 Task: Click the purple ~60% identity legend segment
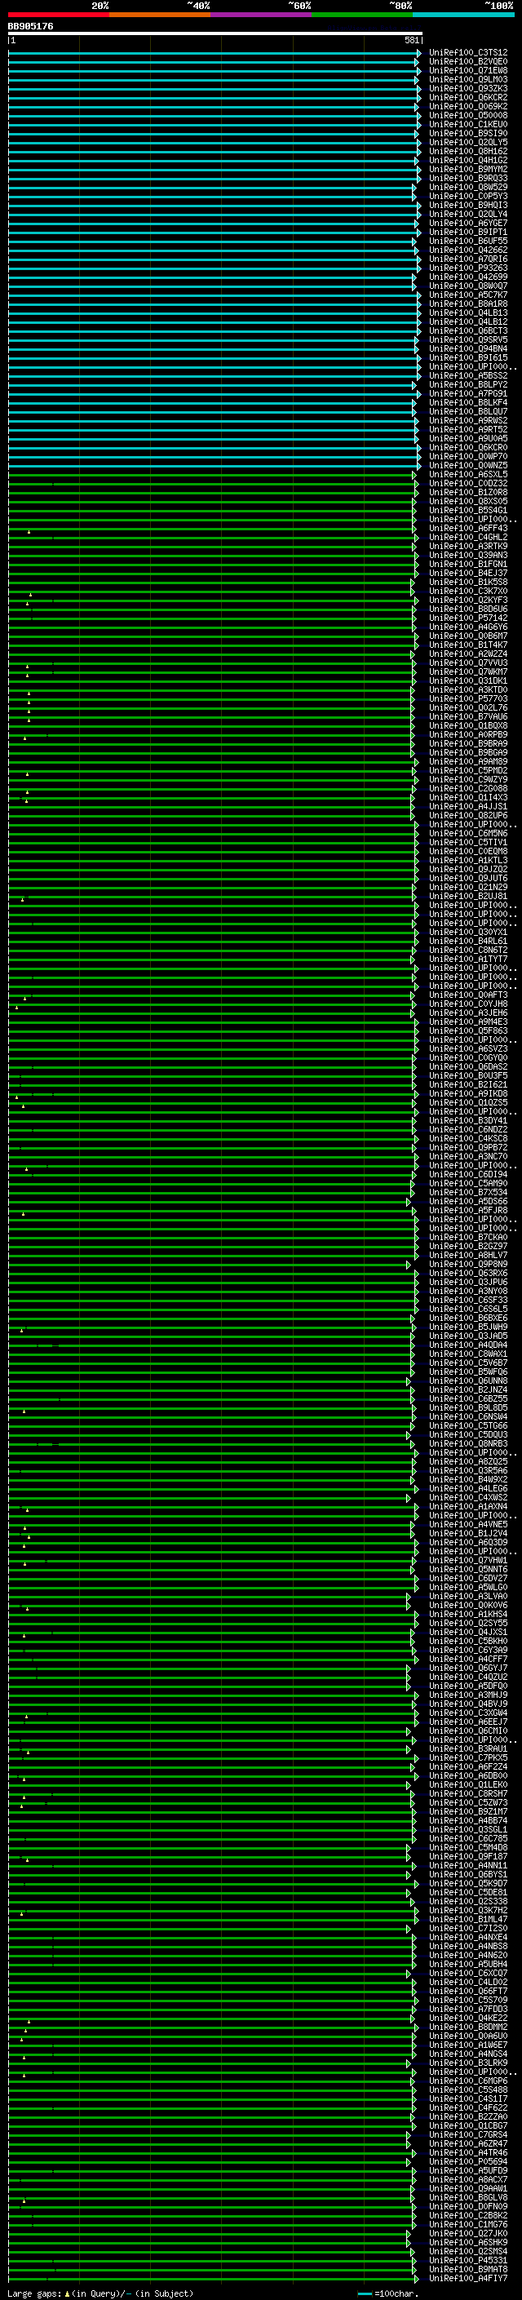click(x=262, y=15)
